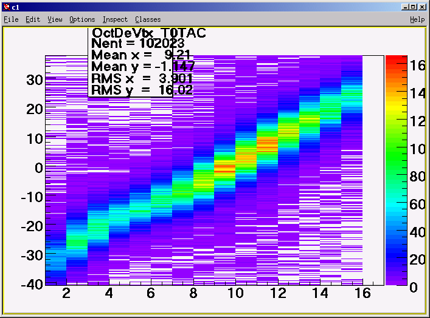The width and height of the screenshot is (430, 318).
Task: Click the palette axis label 60
Action: click(417, 205)
